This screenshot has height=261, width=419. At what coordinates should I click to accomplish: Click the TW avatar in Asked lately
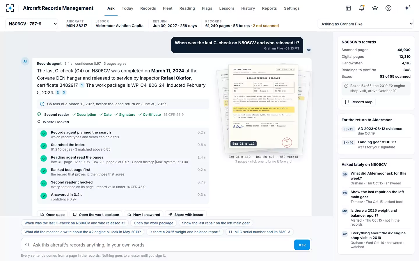(345, 193)
